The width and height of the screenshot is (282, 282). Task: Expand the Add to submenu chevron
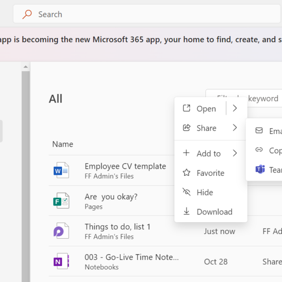coord(235,153)
